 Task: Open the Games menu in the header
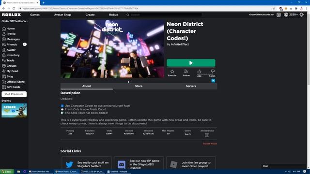point(35,15)
